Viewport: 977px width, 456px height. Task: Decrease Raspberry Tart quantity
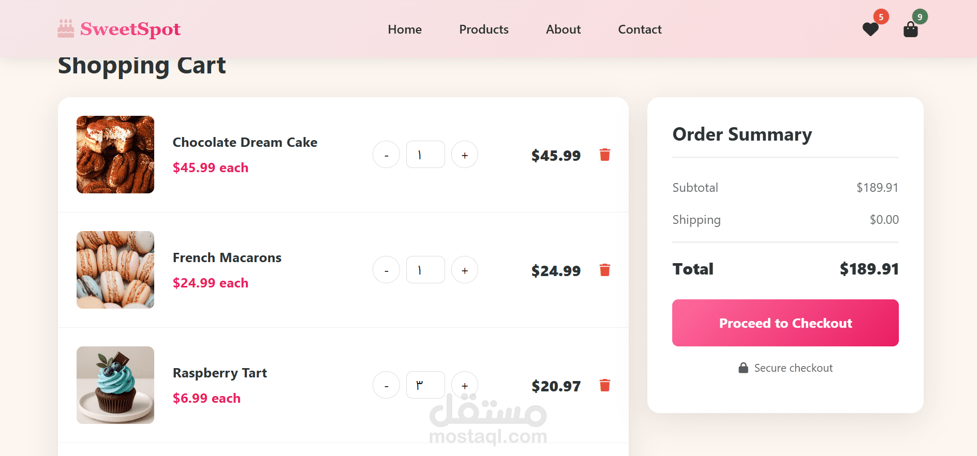point(386,385)
